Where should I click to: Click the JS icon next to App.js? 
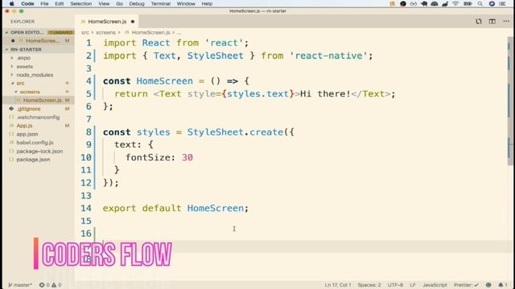pyautogui.click(x=11, y=126)
